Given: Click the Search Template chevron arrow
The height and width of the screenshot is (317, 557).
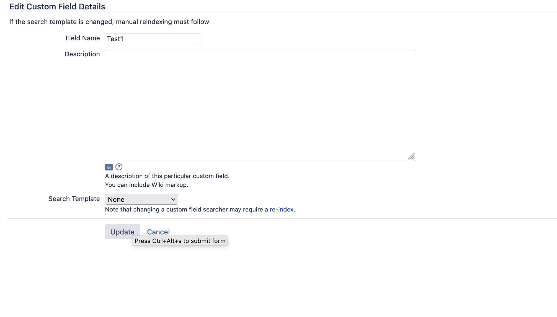Looking at the screenshot, I should coord(173,199).
